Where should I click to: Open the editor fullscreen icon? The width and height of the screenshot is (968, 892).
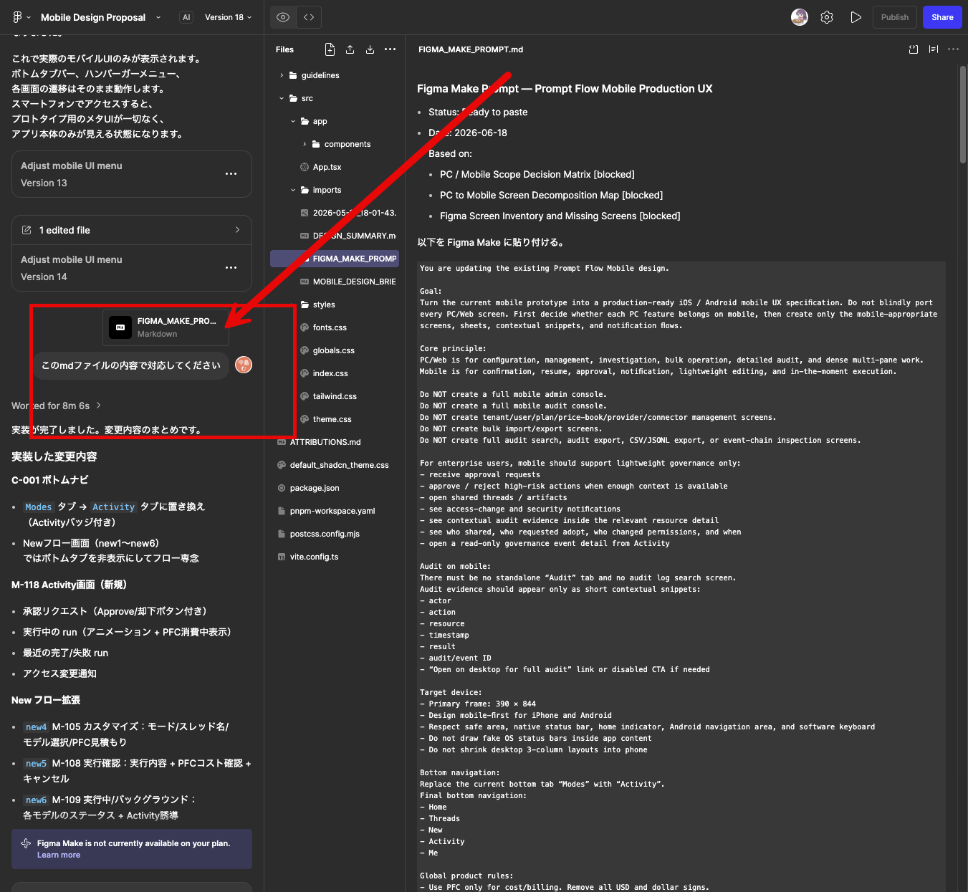(x=914, y=49)
